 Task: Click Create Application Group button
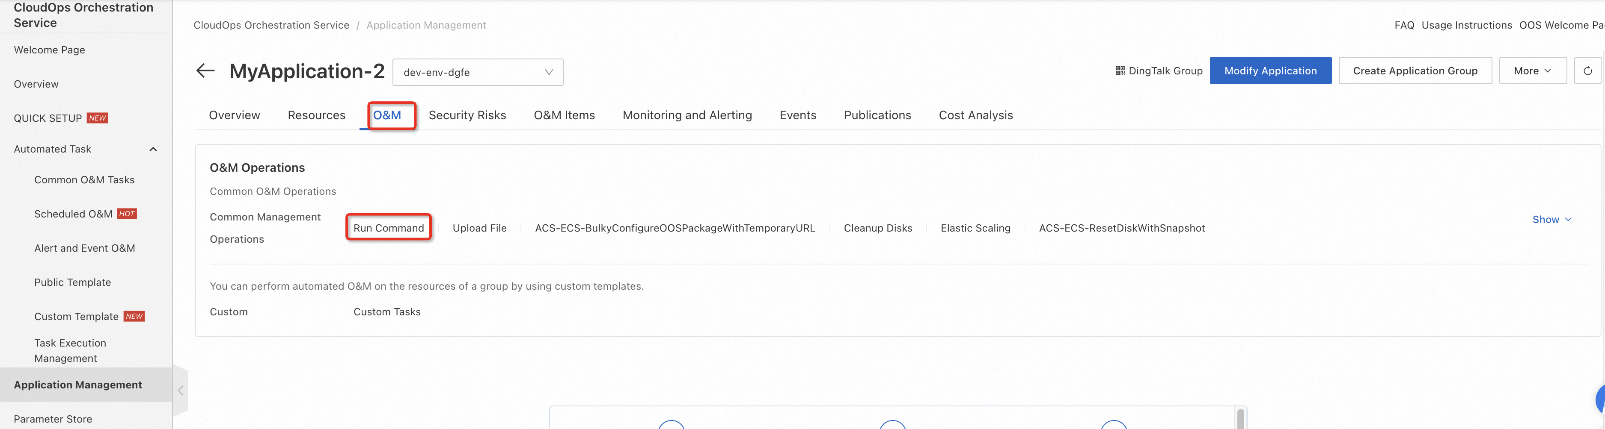[x=1415, y=71]
